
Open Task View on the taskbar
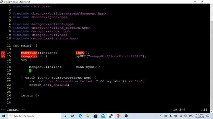pyautogui.click(x=72, y=116)
